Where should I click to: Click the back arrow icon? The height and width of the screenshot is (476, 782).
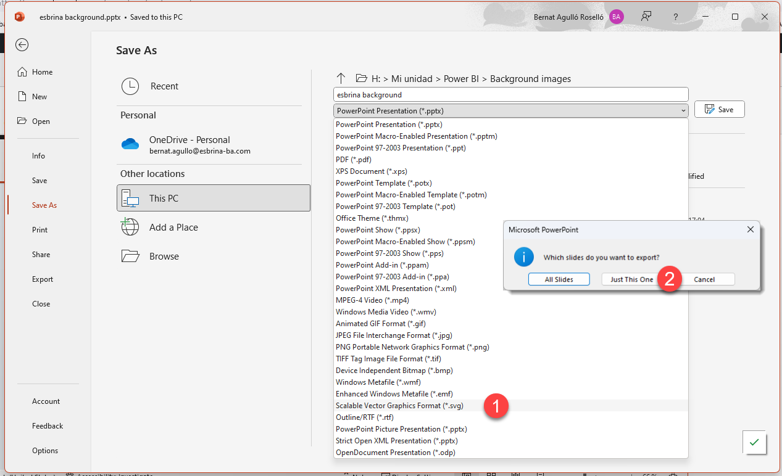tap(22, 45)
